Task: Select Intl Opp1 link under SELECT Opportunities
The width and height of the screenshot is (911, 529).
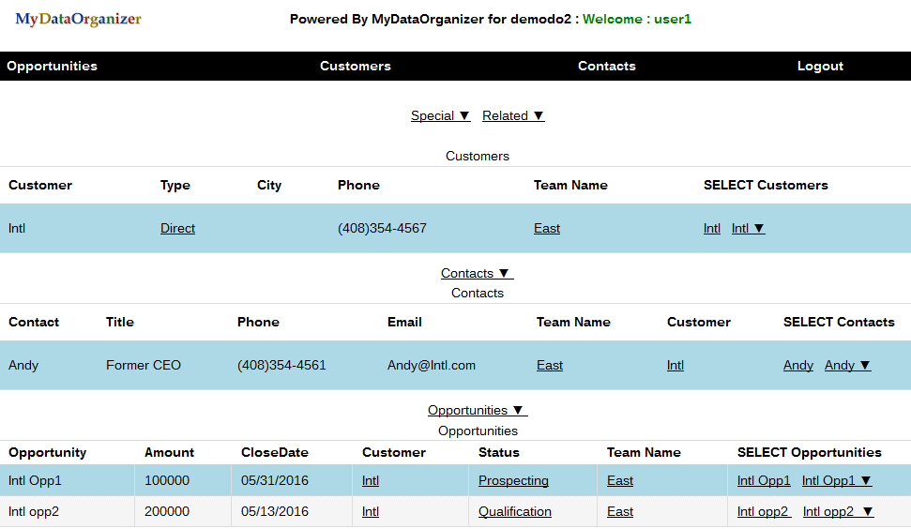Action: pyautogui.click(x=764, y=480)
